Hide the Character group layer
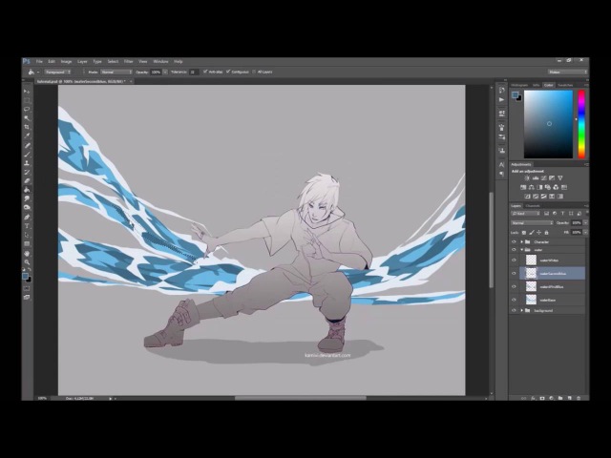The image size is (611, 458). [x=514, y=242]
